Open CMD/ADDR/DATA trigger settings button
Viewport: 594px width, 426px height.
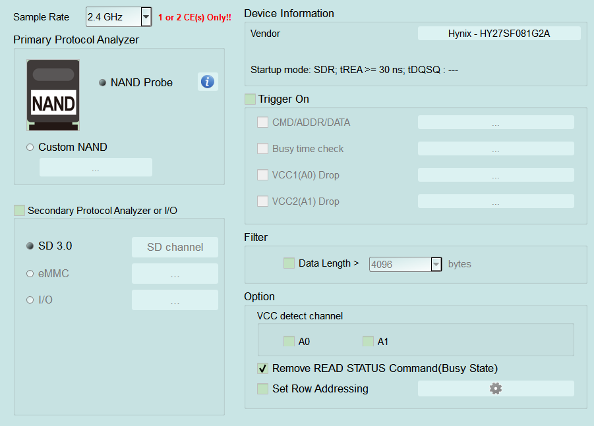pyautogui.click(x=496, y=122)
